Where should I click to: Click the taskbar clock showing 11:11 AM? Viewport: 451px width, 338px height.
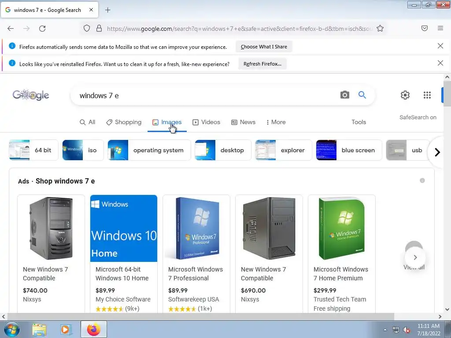click(x=428, y=330)
